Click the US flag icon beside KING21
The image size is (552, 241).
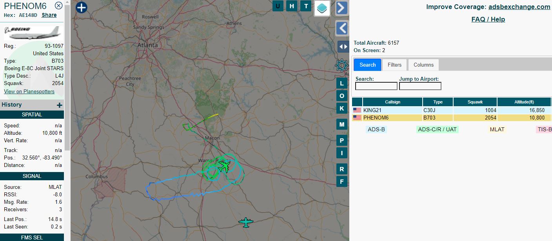tap(357, 110)
